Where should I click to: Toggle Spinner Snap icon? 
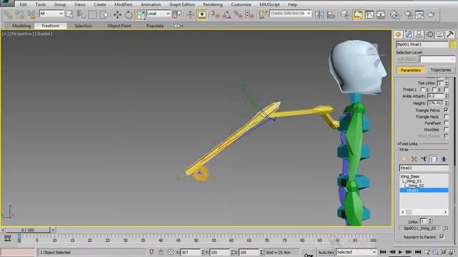(250, 14)
